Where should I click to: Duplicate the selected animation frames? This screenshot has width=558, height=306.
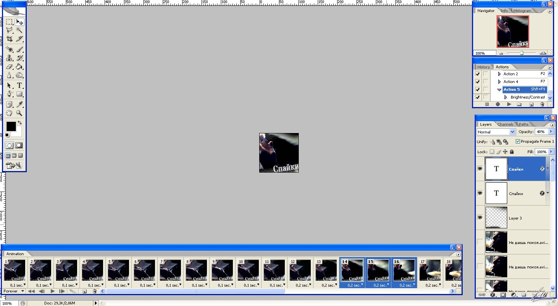tap(84, 291)
